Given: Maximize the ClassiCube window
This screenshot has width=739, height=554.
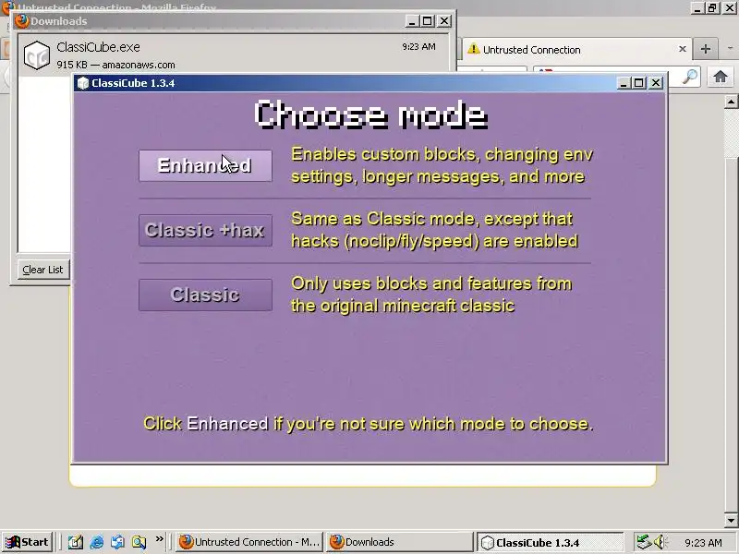Looking at the screenshot, I should 638,83.
